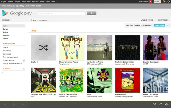The width and height of the screenshot is (171, 108).
Task: Add a new playlist with plus button
Action: click(24, 69)
